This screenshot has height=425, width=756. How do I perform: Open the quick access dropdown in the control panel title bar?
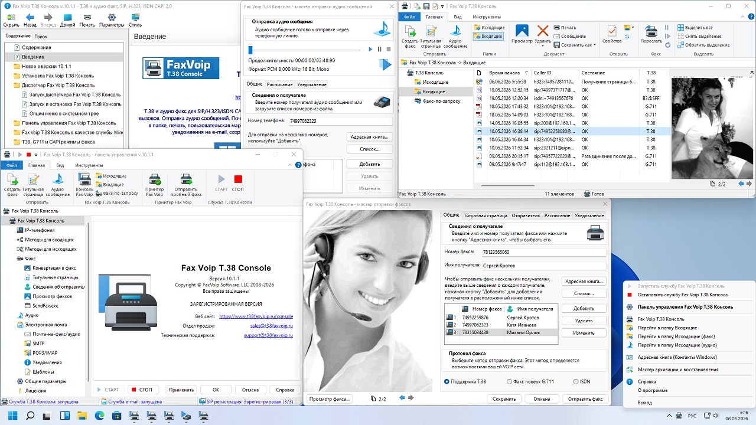click(37, 155)
